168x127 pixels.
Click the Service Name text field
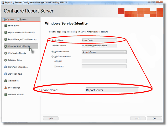99,41
